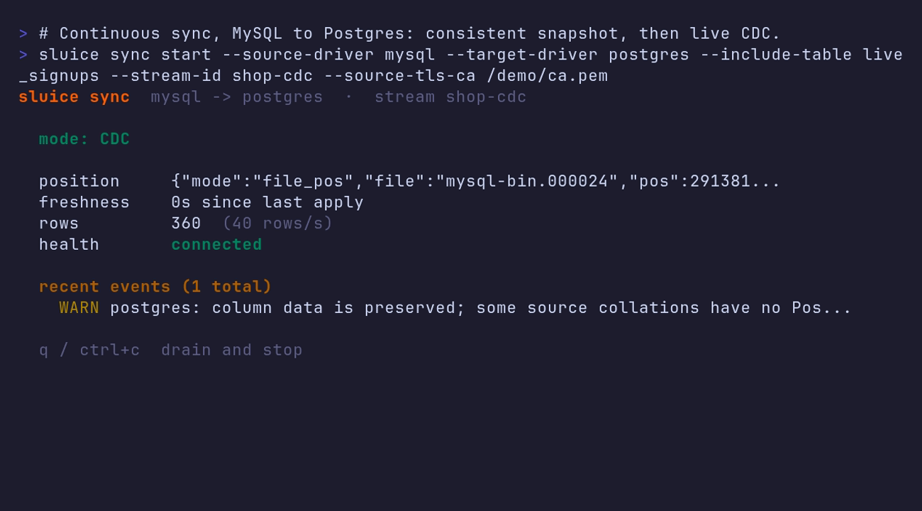922x511 pixels.
Task: Click the 'mysql -> postgres' arrow text
Action: pos(237,97)
